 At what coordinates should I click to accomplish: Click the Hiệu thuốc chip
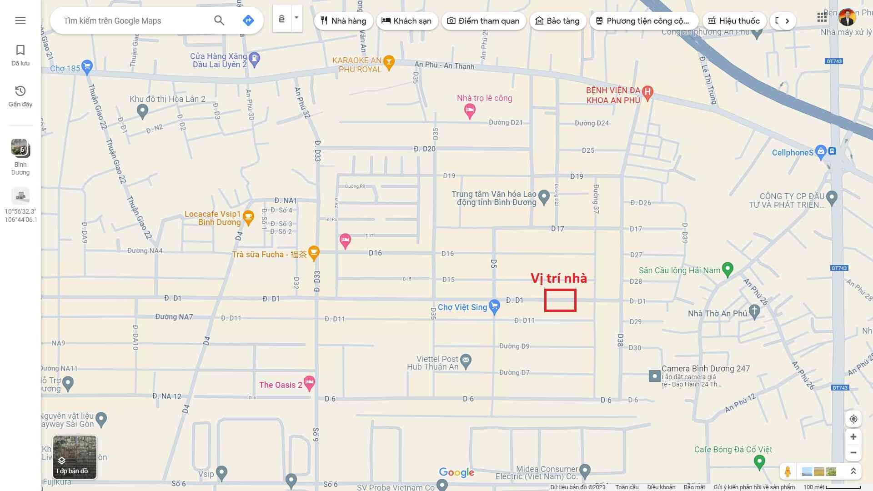click(733, 21)
